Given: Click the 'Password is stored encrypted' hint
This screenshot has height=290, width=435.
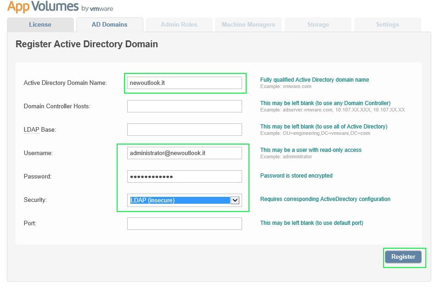Looking at the screenshot, I should pos(296,176).
